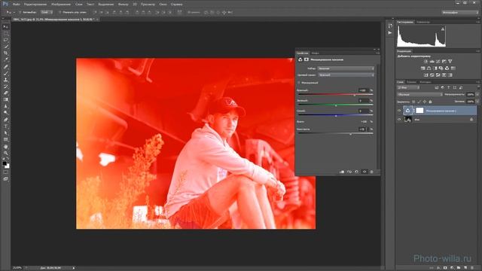Viewport: 482px width, 271px height.
Task: Select the Eraser tool
Action: point(6,93)
